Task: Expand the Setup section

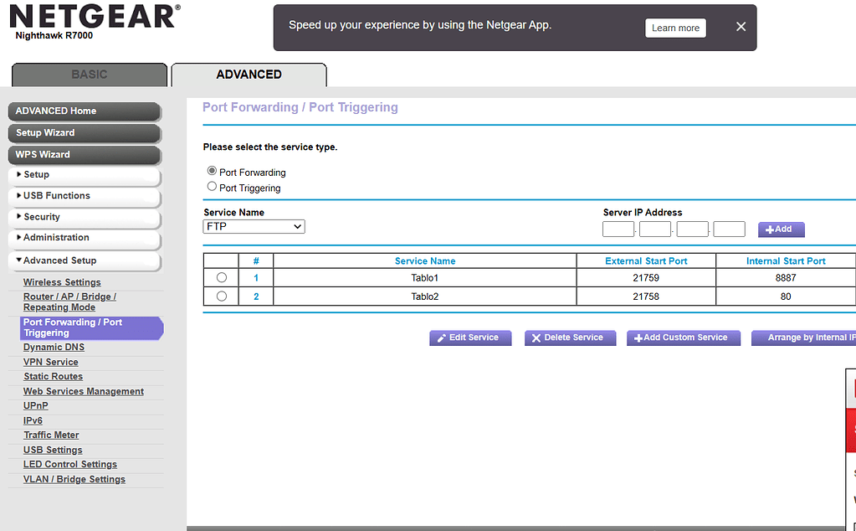Action: (85, 175)
